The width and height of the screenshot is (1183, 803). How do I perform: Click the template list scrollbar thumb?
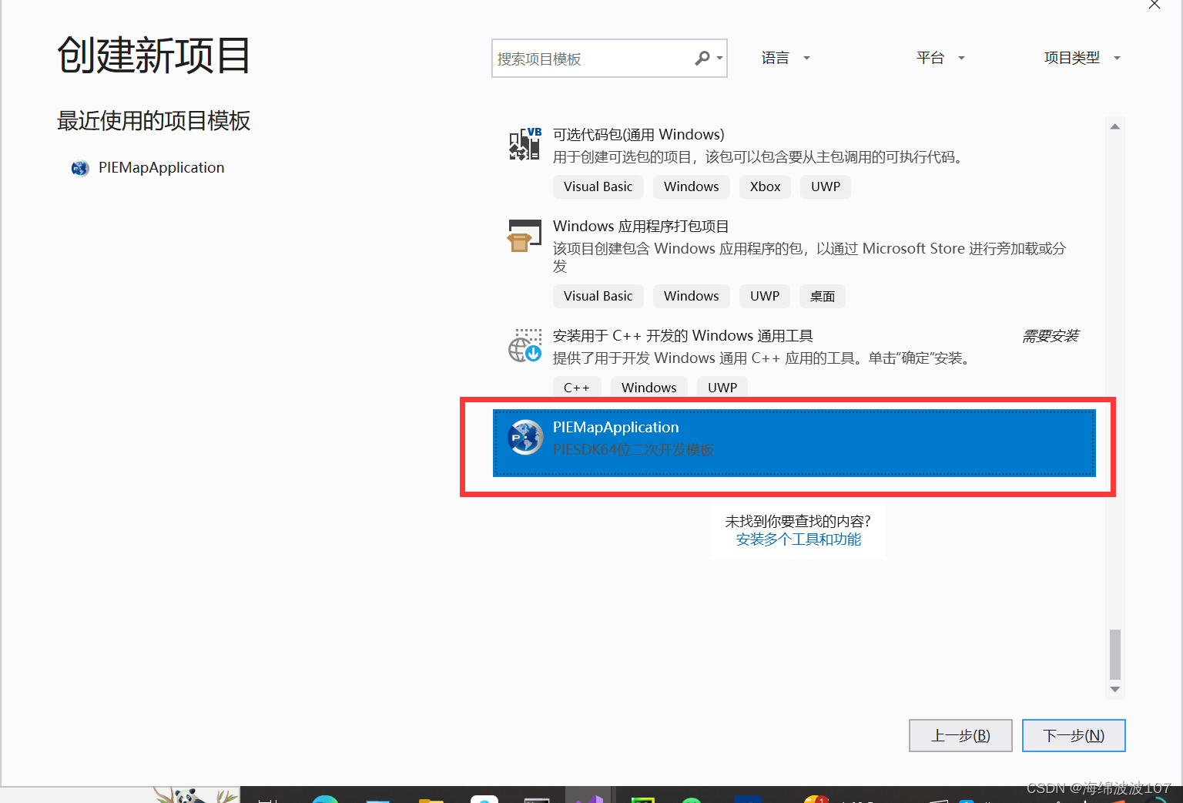[x=1114, y=654]
